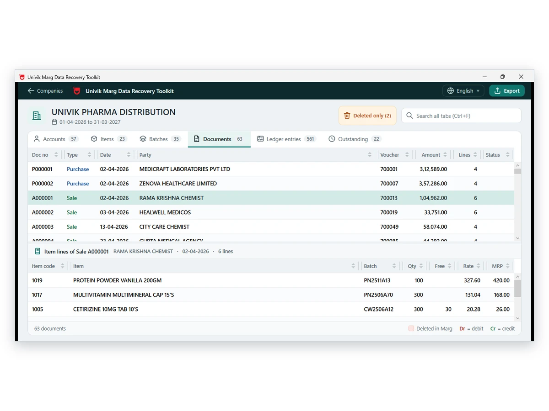Select sale document A000003
The image size is (549, 411).
(x=271, y=227)
